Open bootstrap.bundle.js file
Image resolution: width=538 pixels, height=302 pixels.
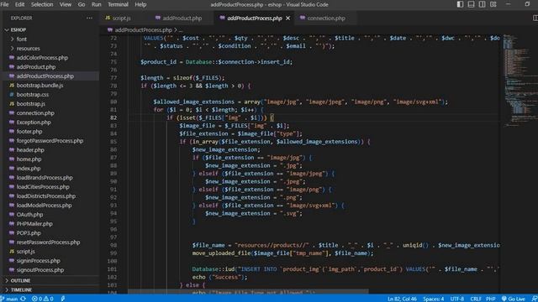[x=40, y=86]
